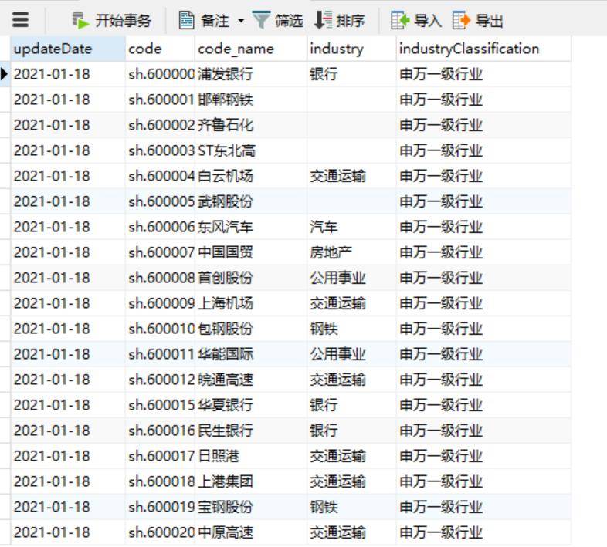The height and width of the screenshot is (547, 607).
Task: Select cell sh.600011
Action: [161, 354]
